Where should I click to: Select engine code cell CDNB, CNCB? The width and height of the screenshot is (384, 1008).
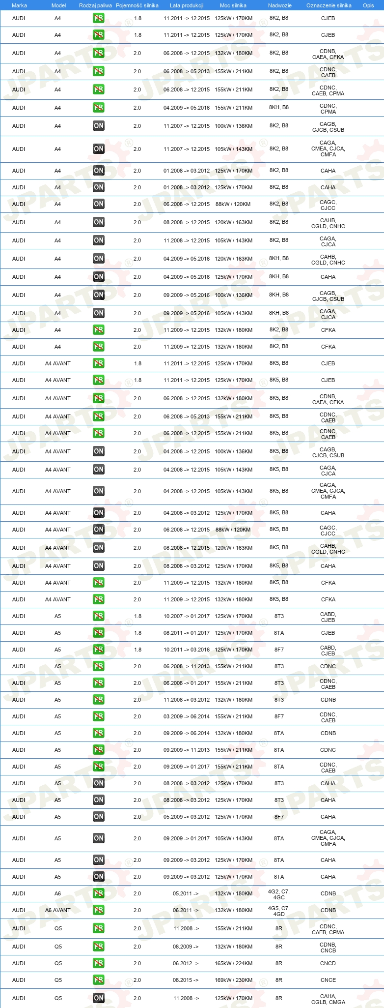328,947
